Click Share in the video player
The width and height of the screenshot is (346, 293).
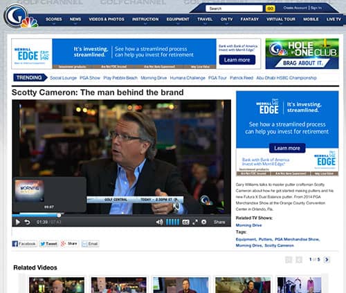point(219,222)
